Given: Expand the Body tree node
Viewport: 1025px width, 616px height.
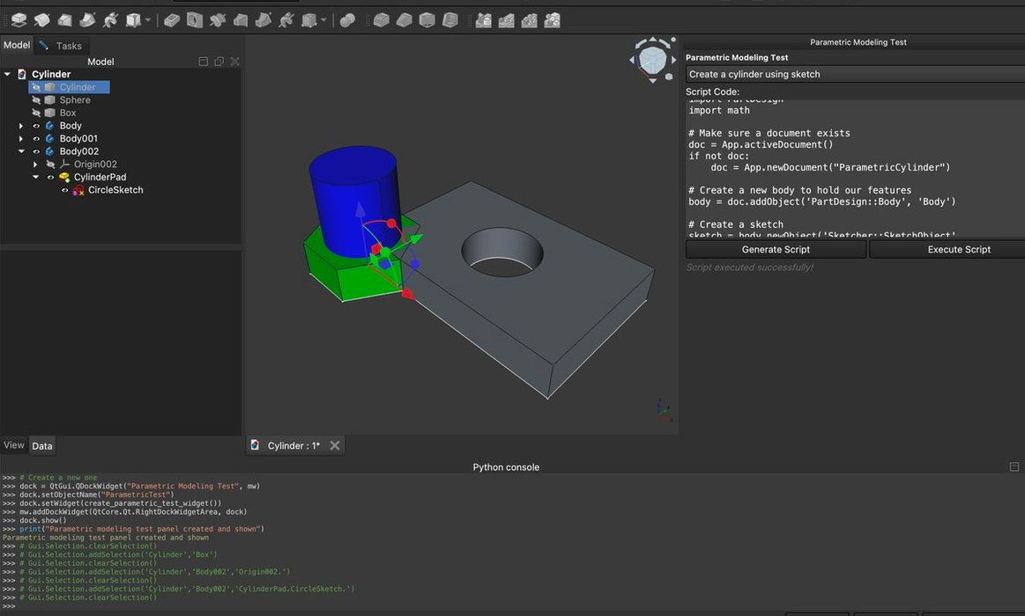Looking at the screenshot, I should tap(21, 126).
